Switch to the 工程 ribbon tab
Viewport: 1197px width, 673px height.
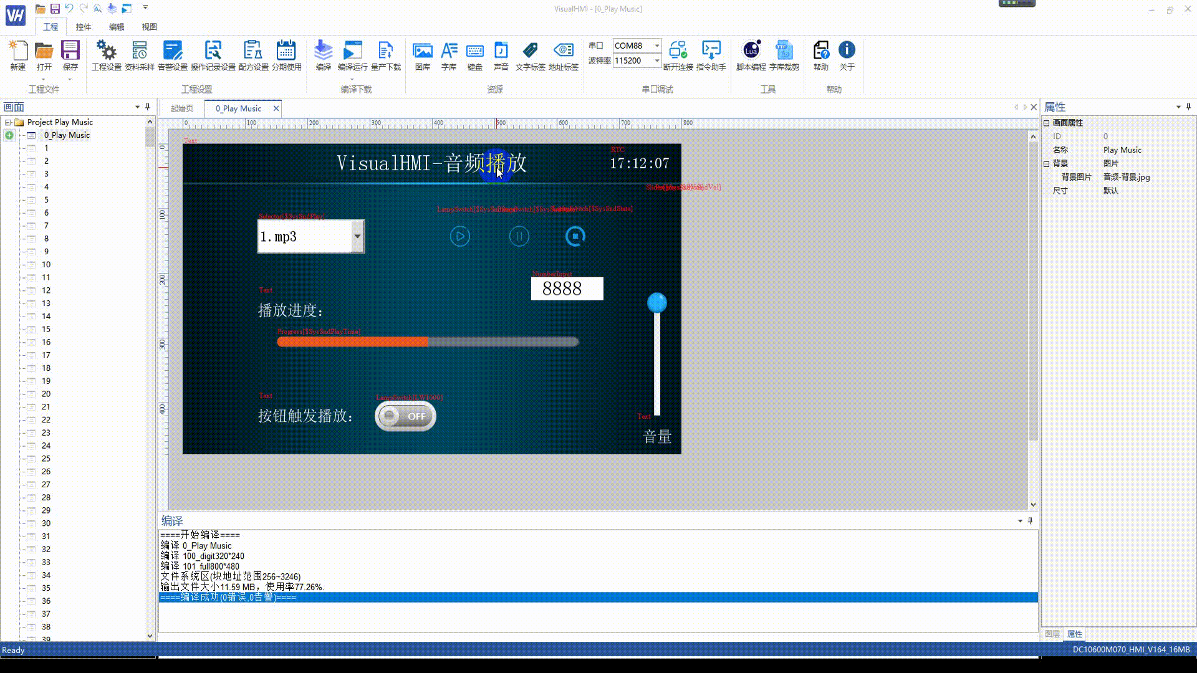(x=50, y=27)
